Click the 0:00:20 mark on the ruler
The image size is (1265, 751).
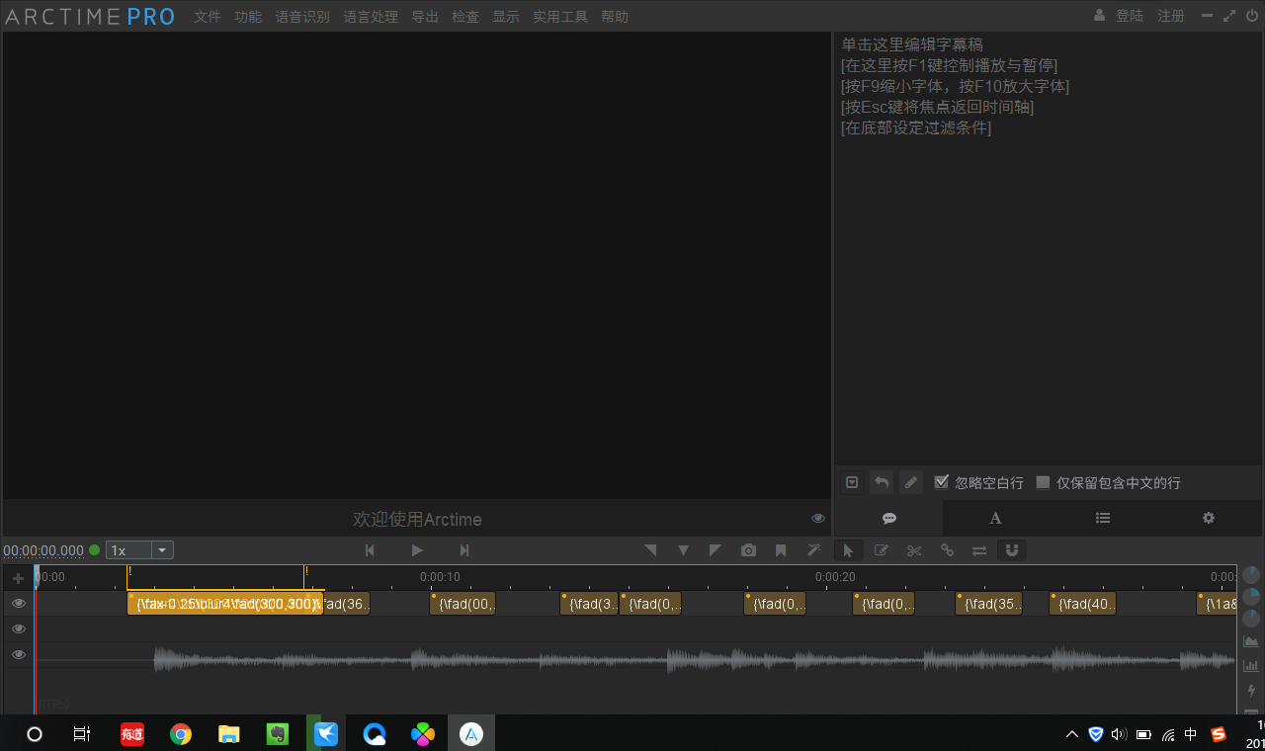835,577
